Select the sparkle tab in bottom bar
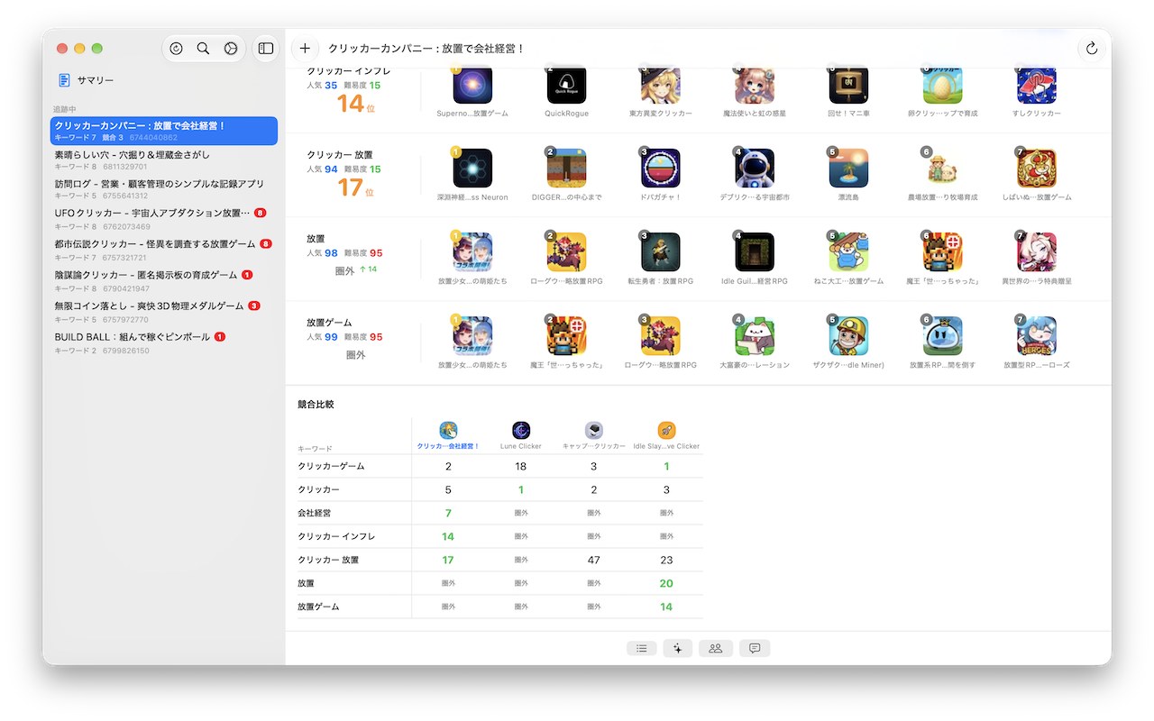This screenshot has width=1154, height=721. [677, 648]
